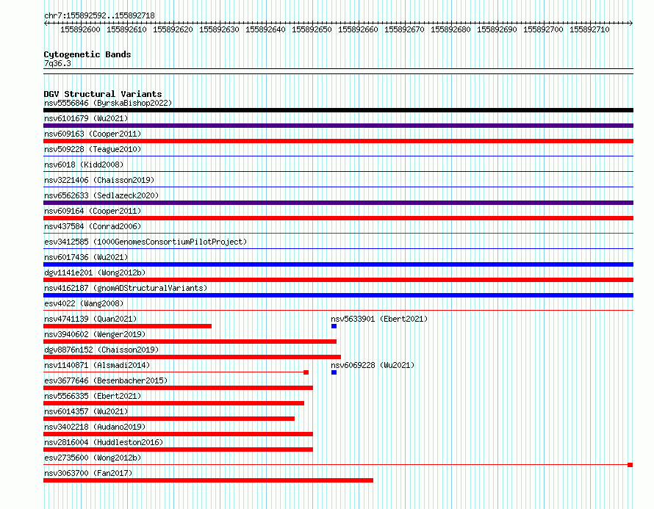Click ruler position 155892650
The width and height of the screenshot is (654, 509).
312,29
